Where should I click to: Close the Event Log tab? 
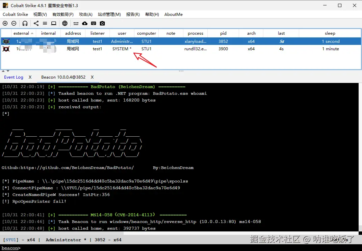30,77
